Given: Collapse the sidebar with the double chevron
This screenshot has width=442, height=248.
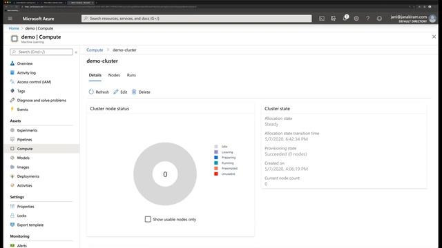Looking at the screenshot, I should (76, 52).
